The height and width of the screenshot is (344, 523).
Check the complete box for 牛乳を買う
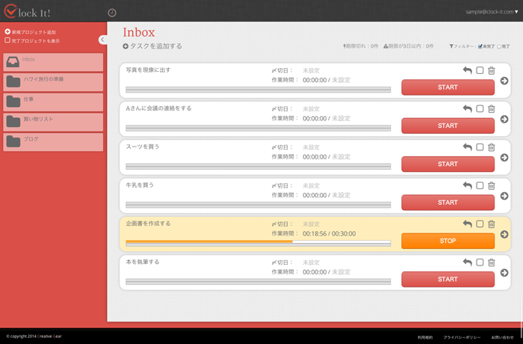(480, 185)
